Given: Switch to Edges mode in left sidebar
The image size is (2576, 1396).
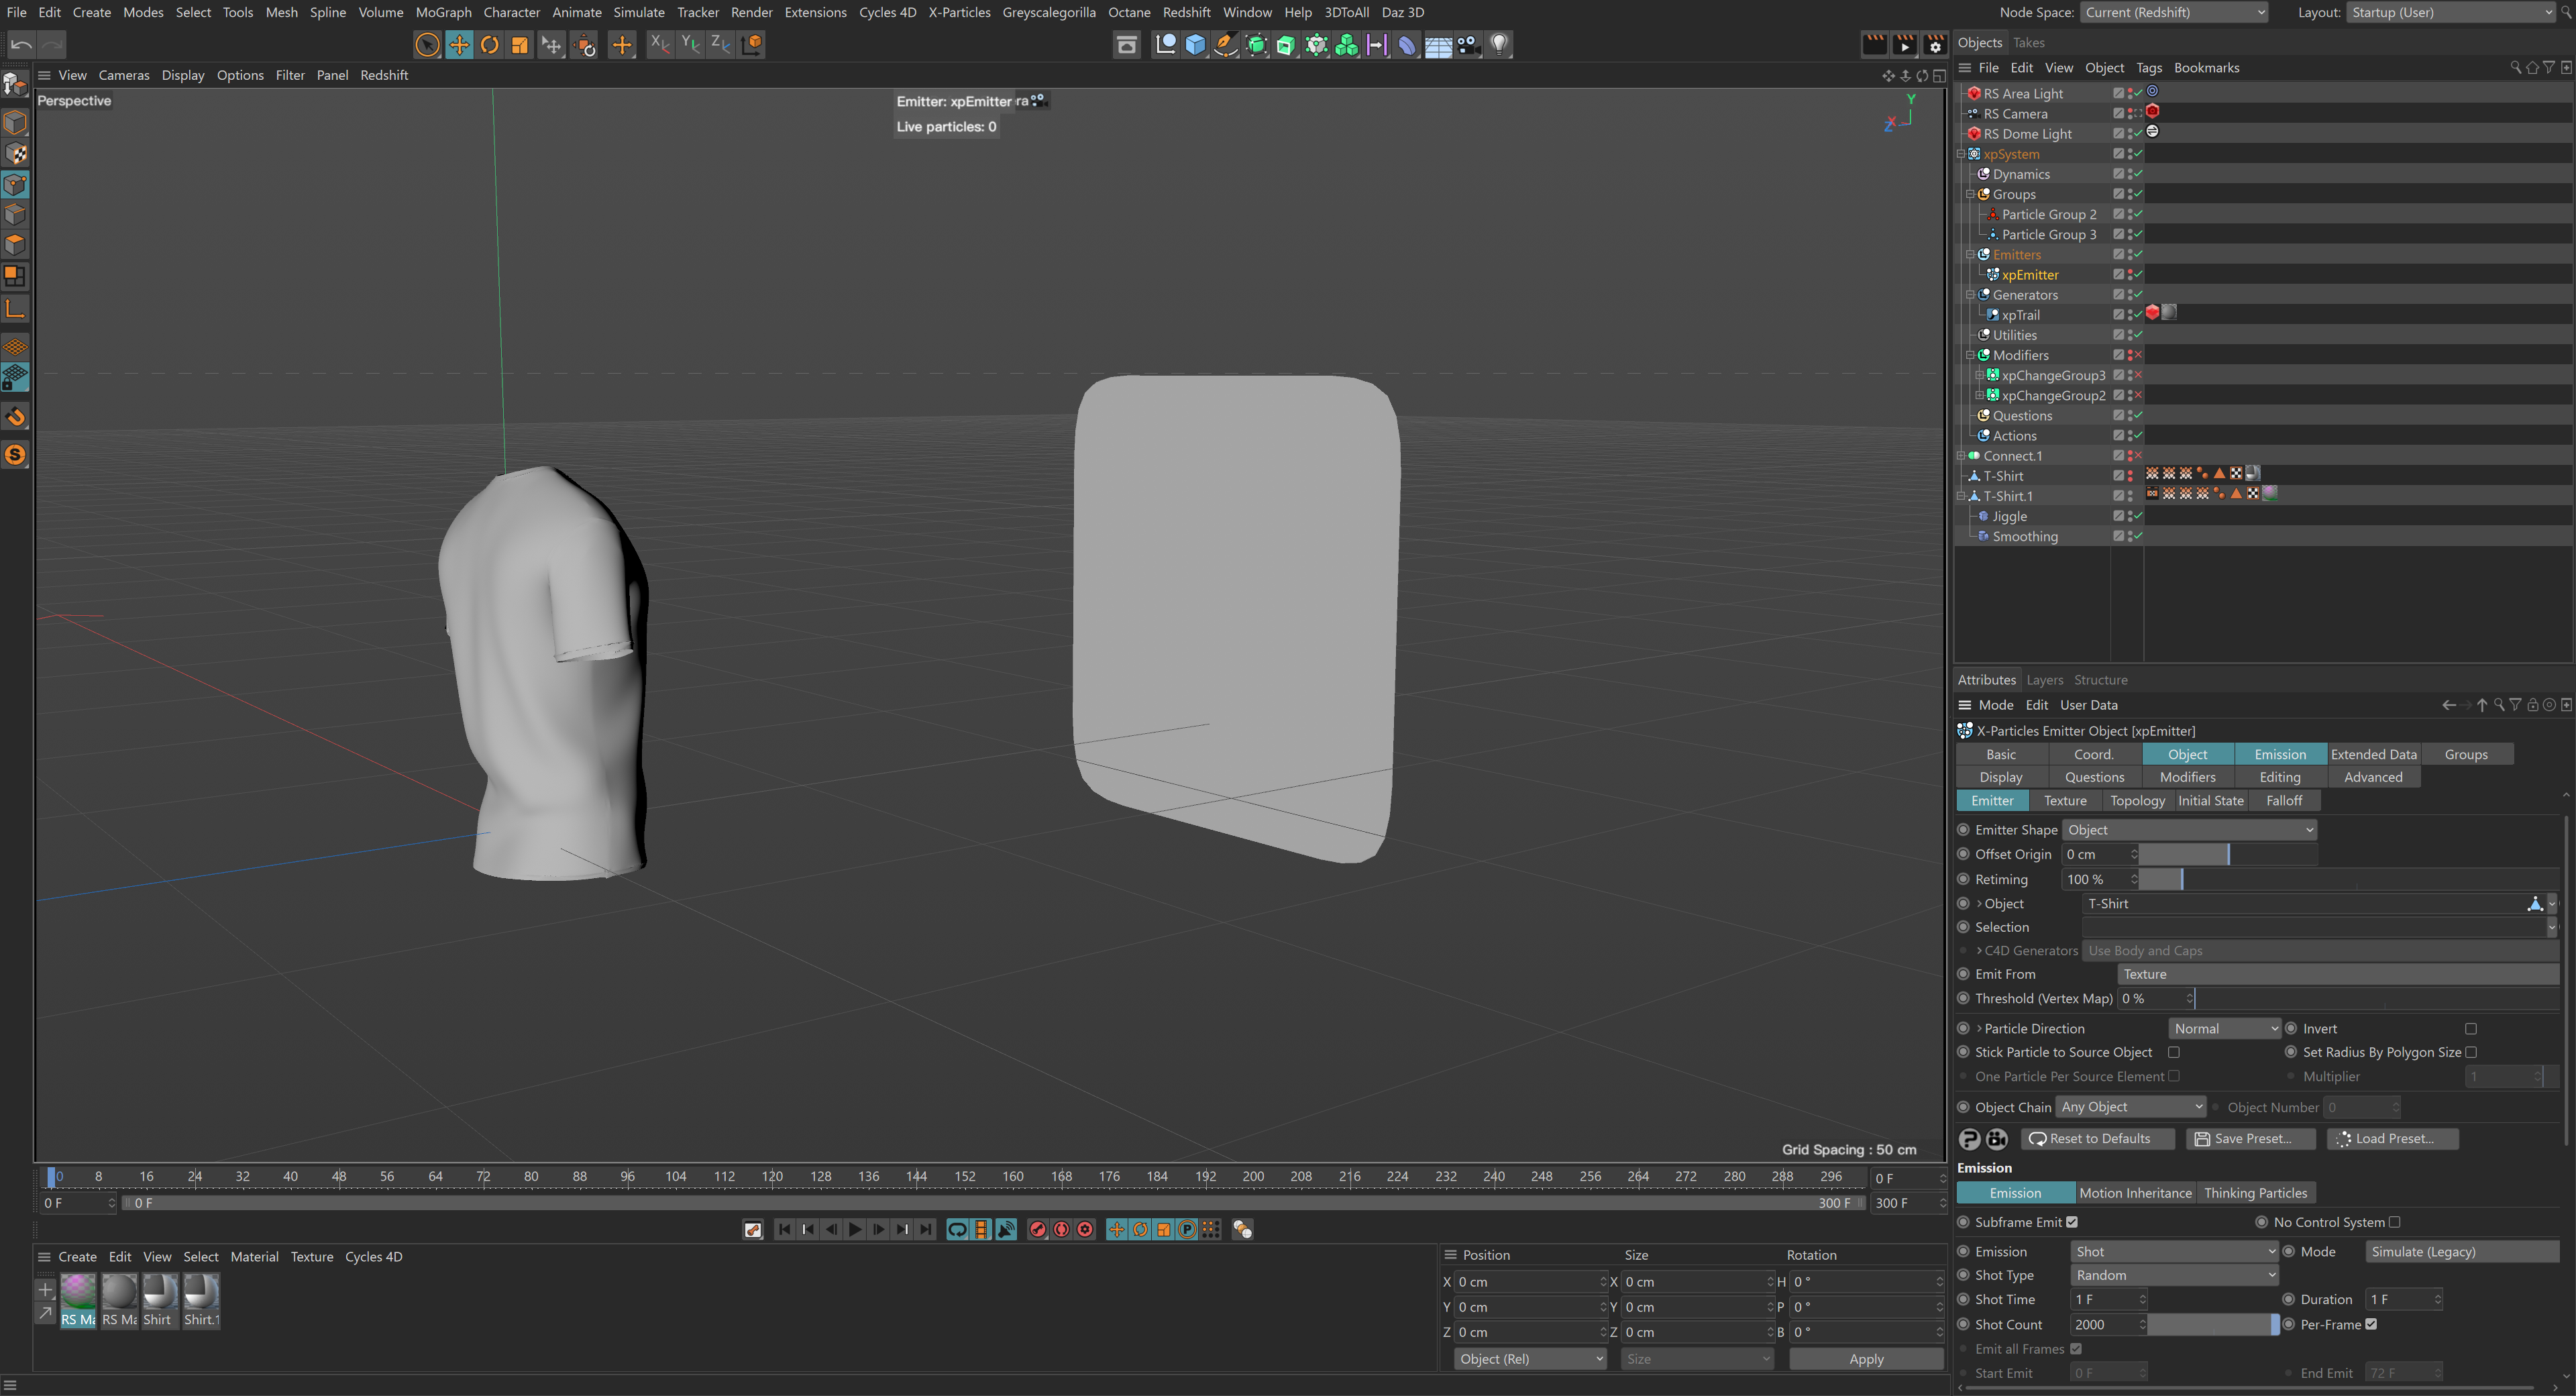Looking at the screenshot, I should pyautogui.click(x=15, y=214).
